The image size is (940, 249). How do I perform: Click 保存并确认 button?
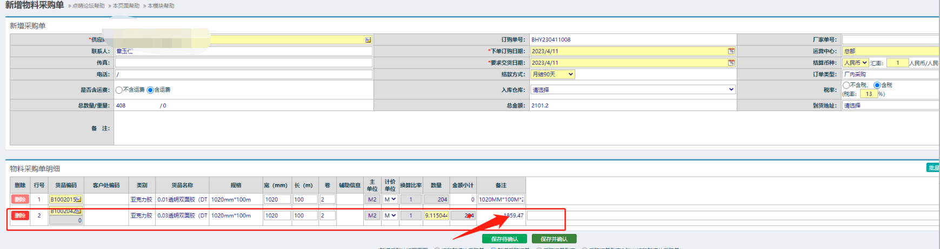point(554,239)
